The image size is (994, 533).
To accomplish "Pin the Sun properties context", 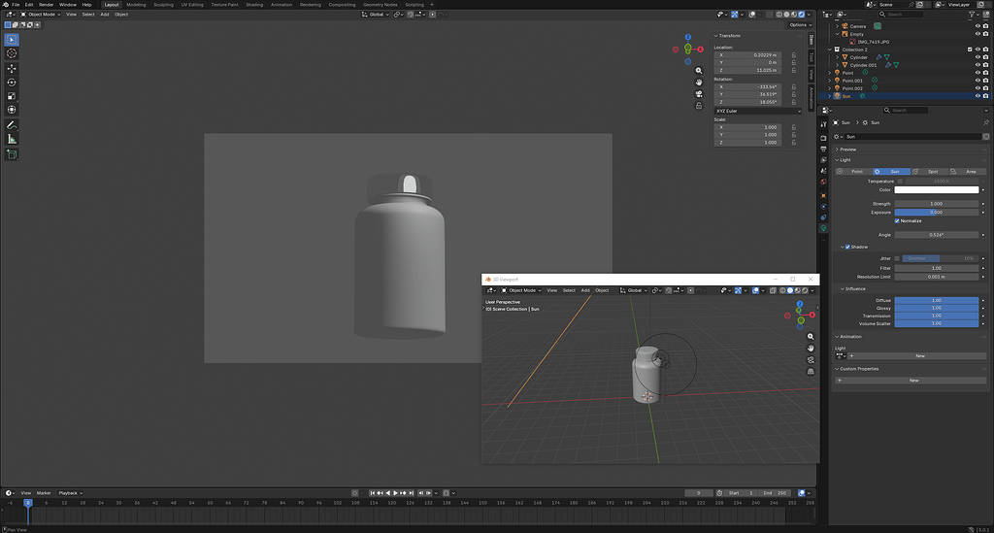I will point(986,122).
